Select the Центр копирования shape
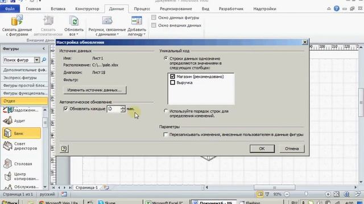Image resolution: width=364 pixels, height=204 pixels. click(21, 176)
